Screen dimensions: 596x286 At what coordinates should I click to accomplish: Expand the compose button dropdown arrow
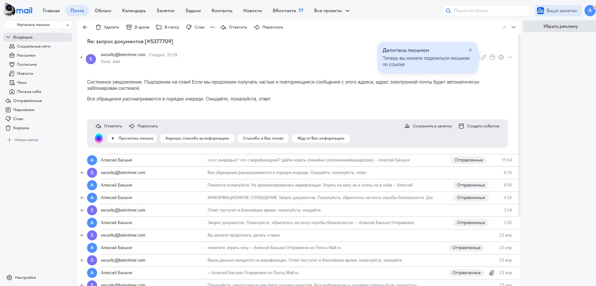(x=68, y=25)
